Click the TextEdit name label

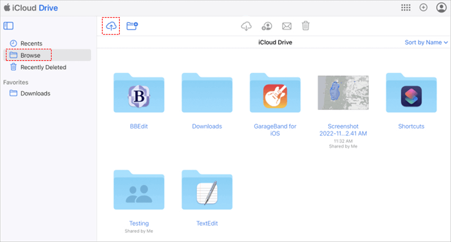207,223
